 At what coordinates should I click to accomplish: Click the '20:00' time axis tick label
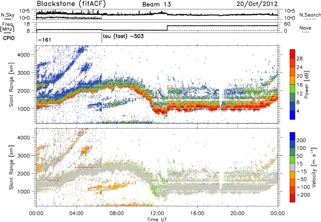coord(238,214)
